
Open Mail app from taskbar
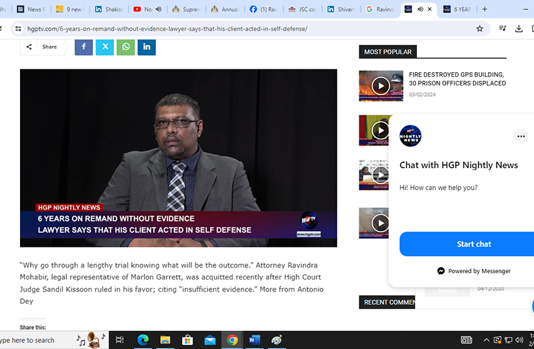pyautogui.click(x=210, y=340)
